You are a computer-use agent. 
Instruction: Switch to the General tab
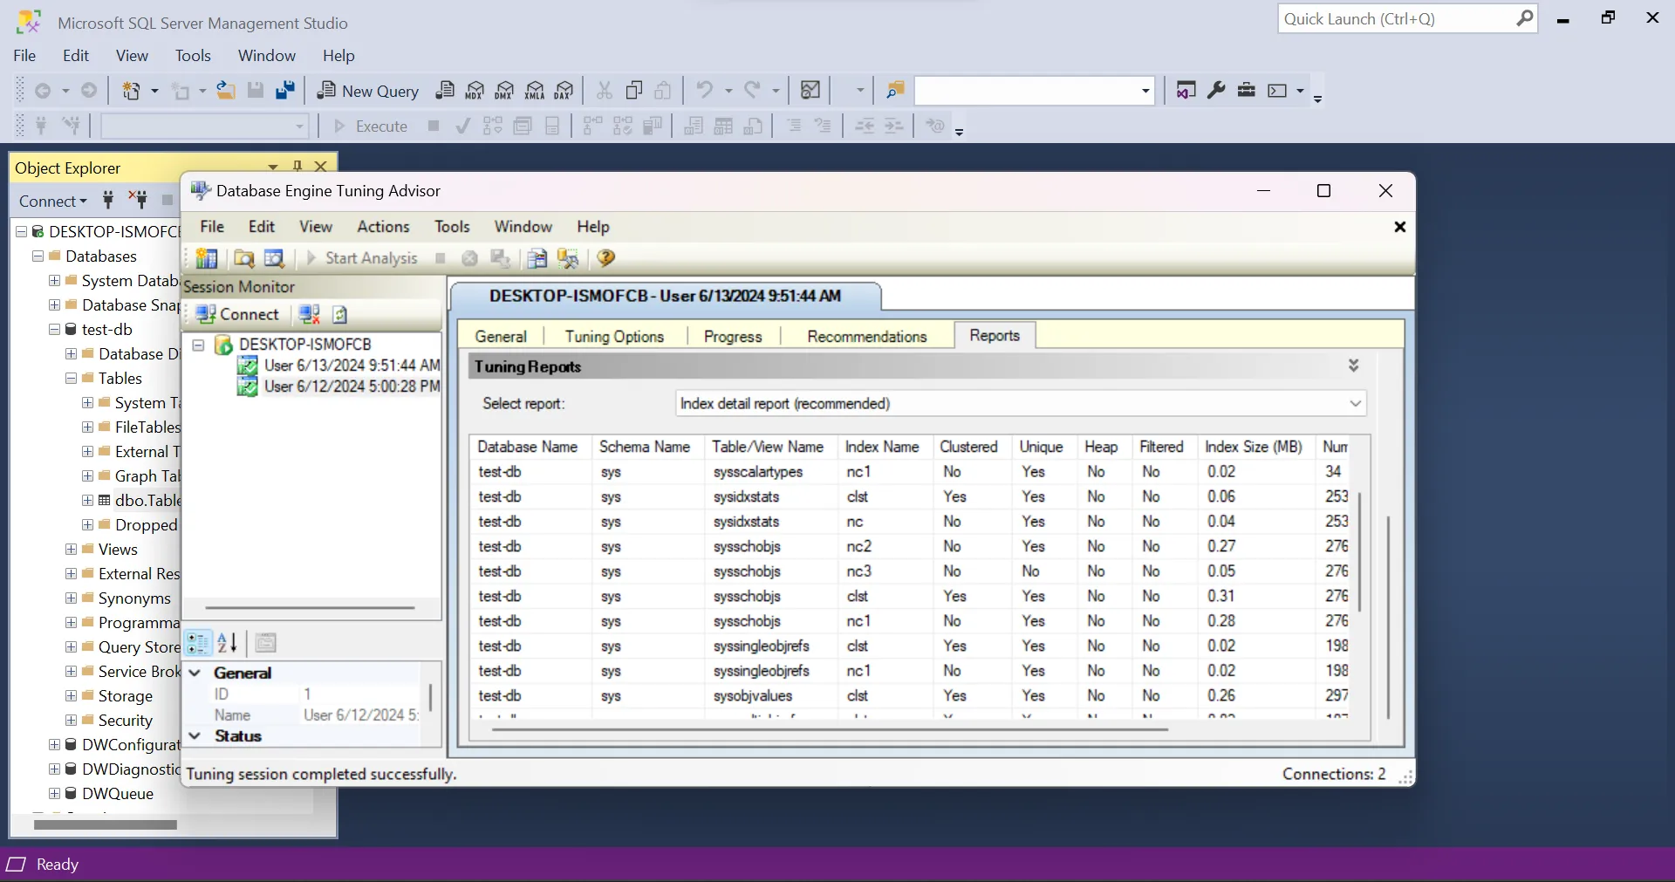(501, 337)
